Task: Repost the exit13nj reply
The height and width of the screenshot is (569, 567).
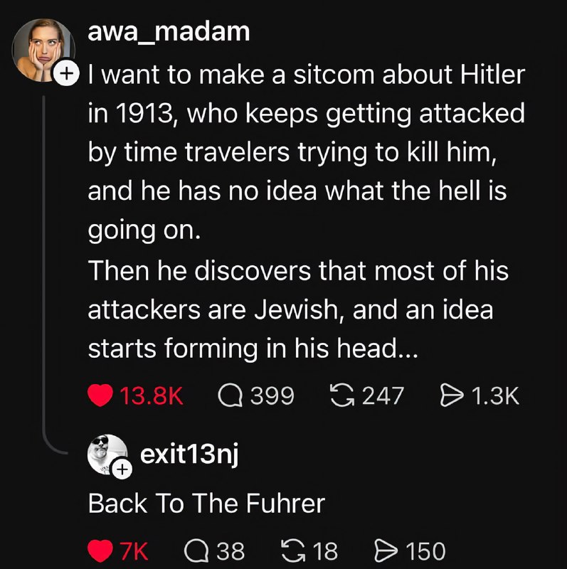Action: click(293, 551)
